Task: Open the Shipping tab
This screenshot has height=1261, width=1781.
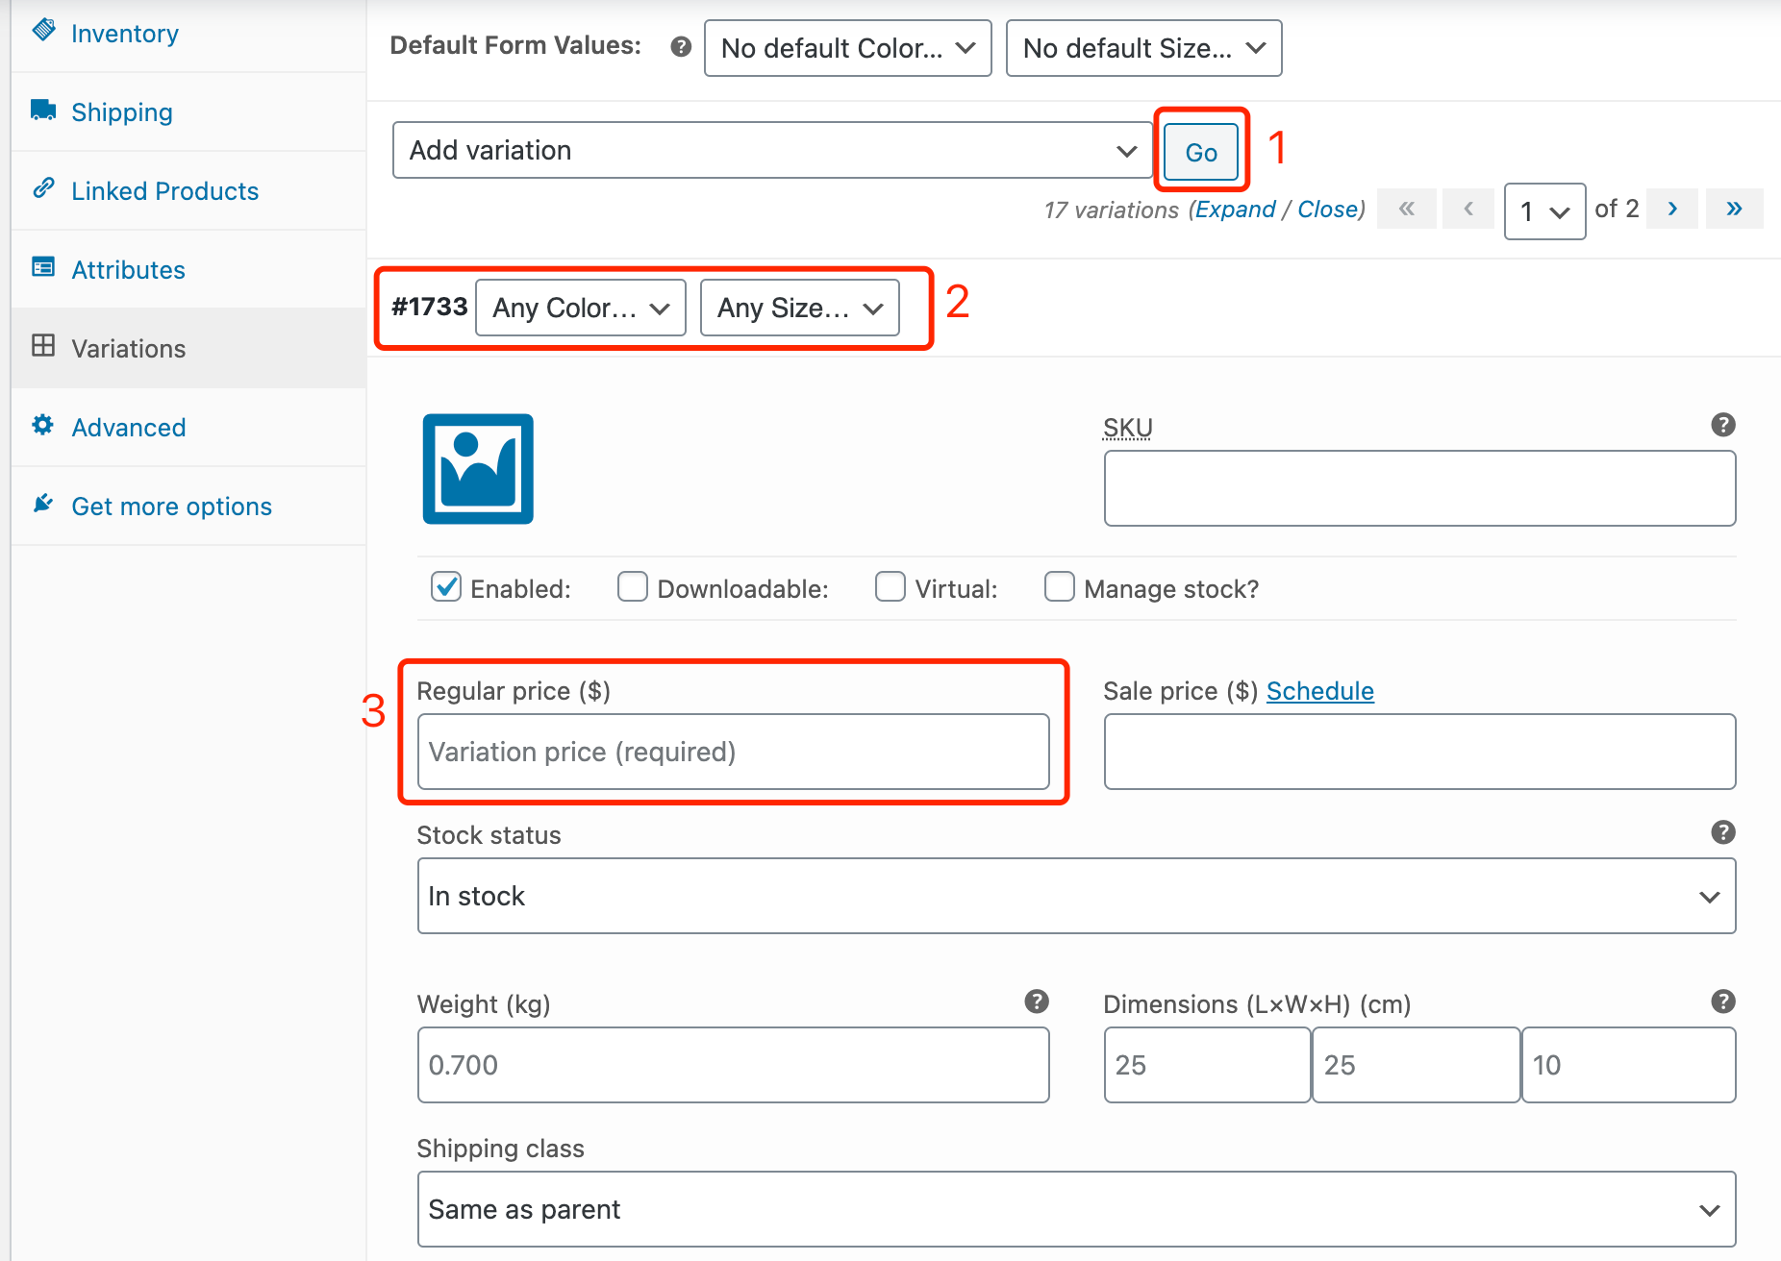Action: coord(188,112)
